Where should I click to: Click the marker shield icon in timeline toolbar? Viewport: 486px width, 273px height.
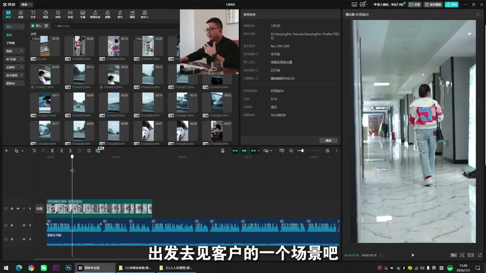[x=89, y=151]
